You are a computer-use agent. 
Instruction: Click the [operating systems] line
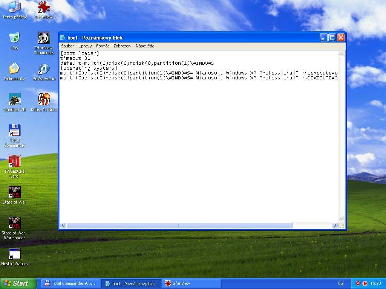tap(89, 68)
